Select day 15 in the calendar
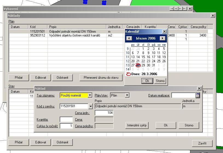The width and height of the screenshot is (223, 153). pyautogui.click(x=143, y=57)
